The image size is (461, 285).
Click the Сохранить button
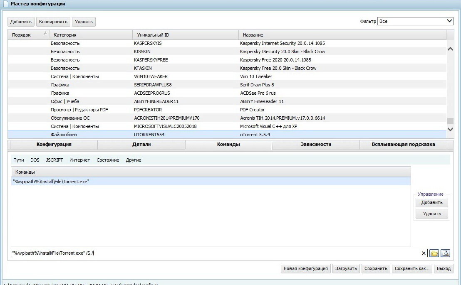pos(376,268)
